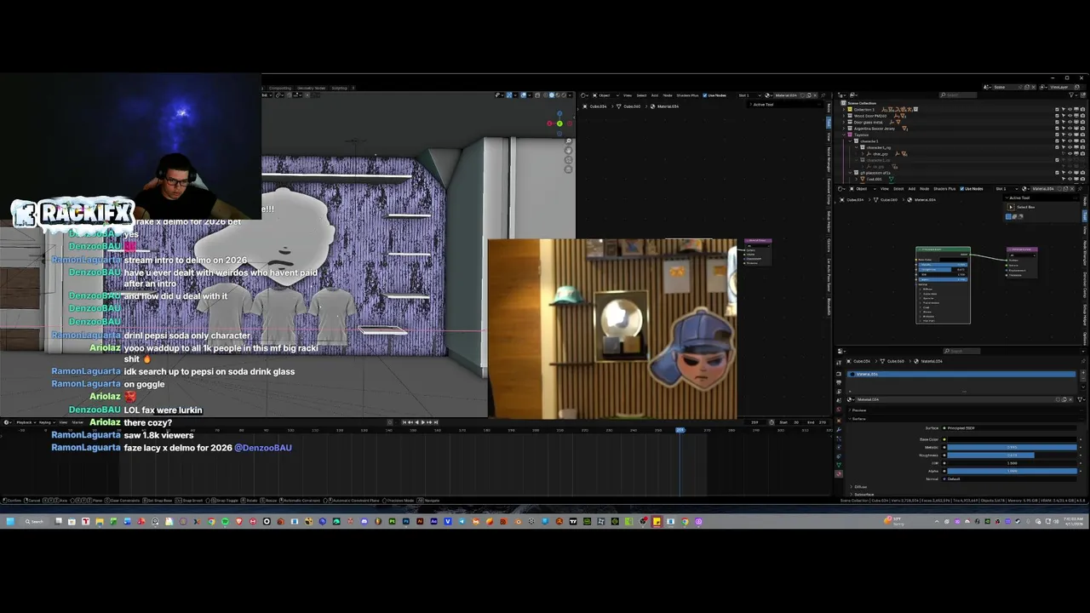
Task: Open the Tool properties tab
Action: [x=839, y=363]
